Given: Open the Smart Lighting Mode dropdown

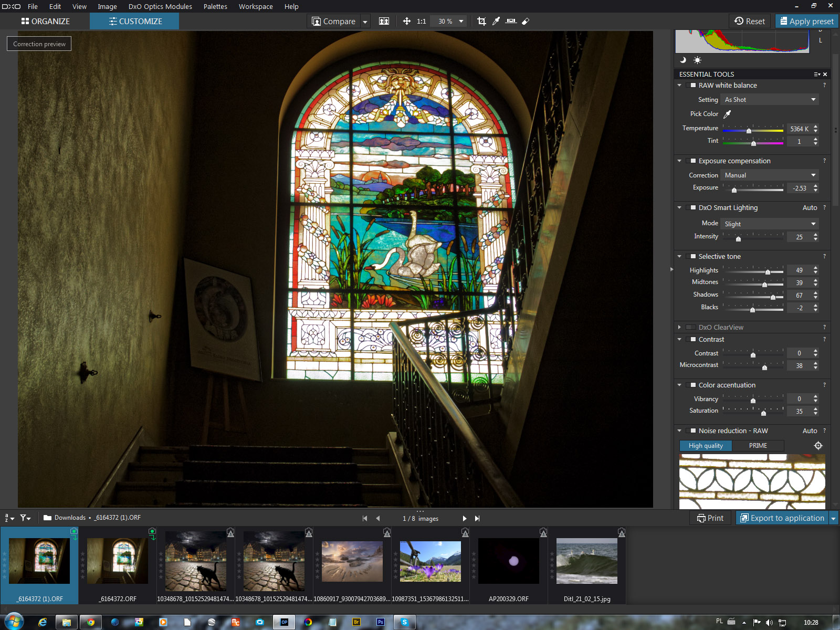Looking at the screenshot, I should (x=770, y=224).
